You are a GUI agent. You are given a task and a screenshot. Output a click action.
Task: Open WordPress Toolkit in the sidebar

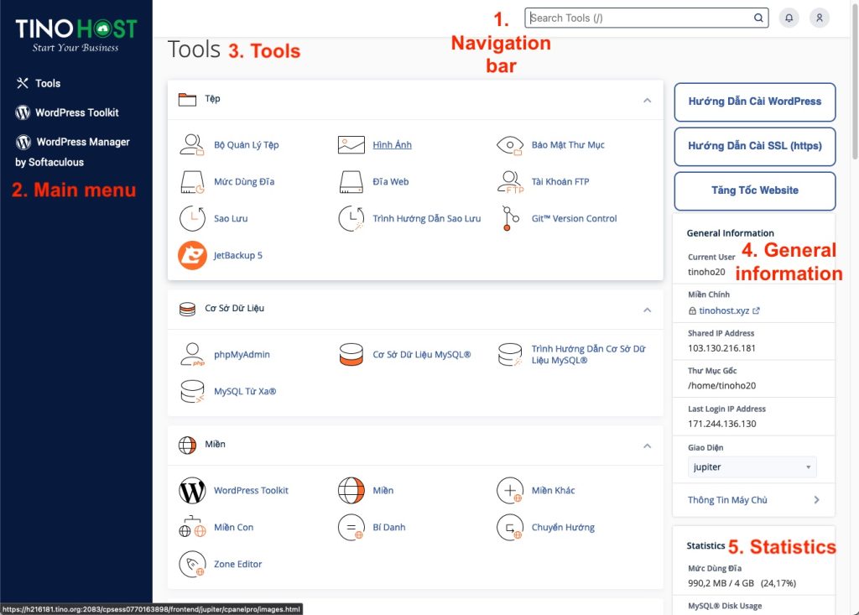[x=67, y=112]
